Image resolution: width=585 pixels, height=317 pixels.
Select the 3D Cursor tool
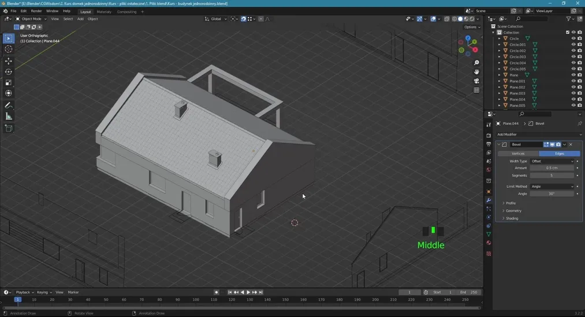9,50
